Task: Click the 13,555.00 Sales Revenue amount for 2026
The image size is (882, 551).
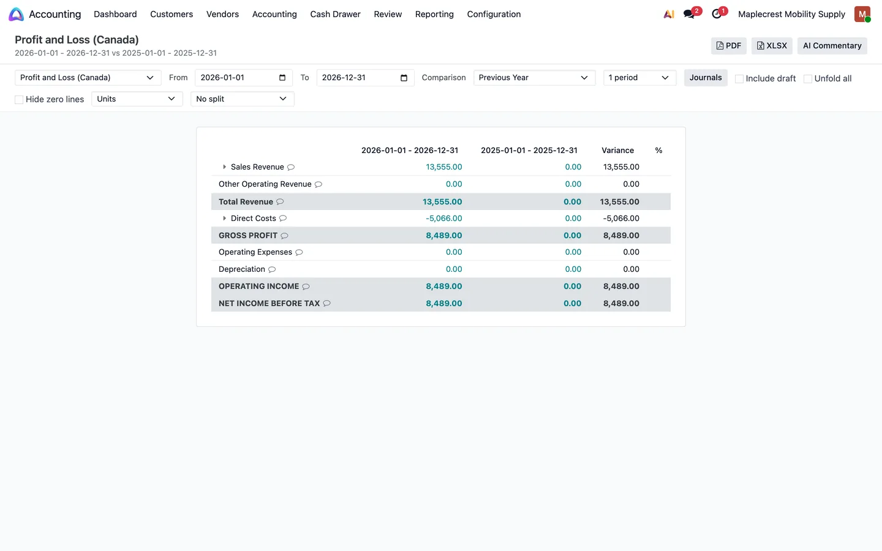Action: [x=444, y=167]
